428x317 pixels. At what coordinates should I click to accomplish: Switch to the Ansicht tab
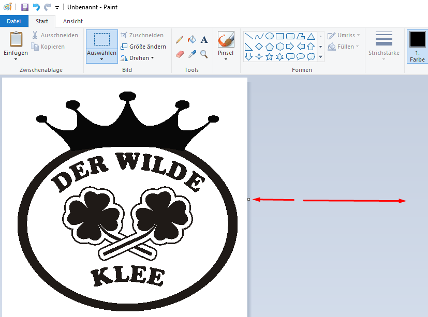coord(73,21)
